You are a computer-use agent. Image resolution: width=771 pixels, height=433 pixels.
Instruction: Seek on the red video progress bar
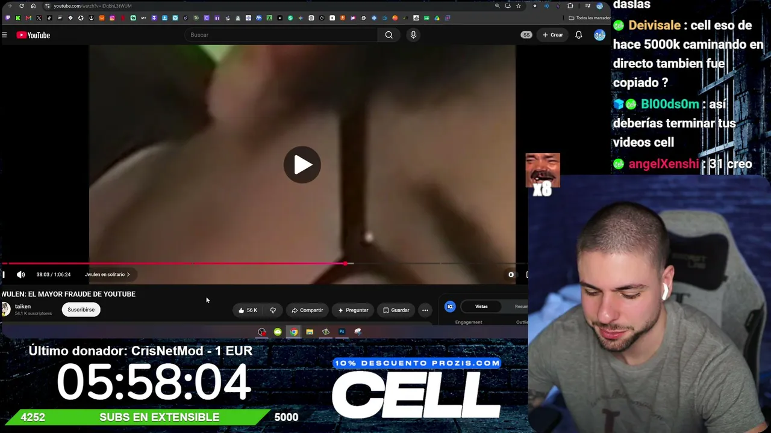pos(175,263)
